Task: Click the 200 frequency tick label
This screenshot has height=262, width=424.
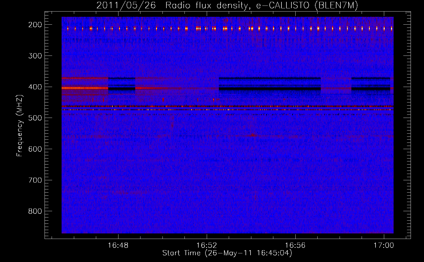Action: (35, 25)
